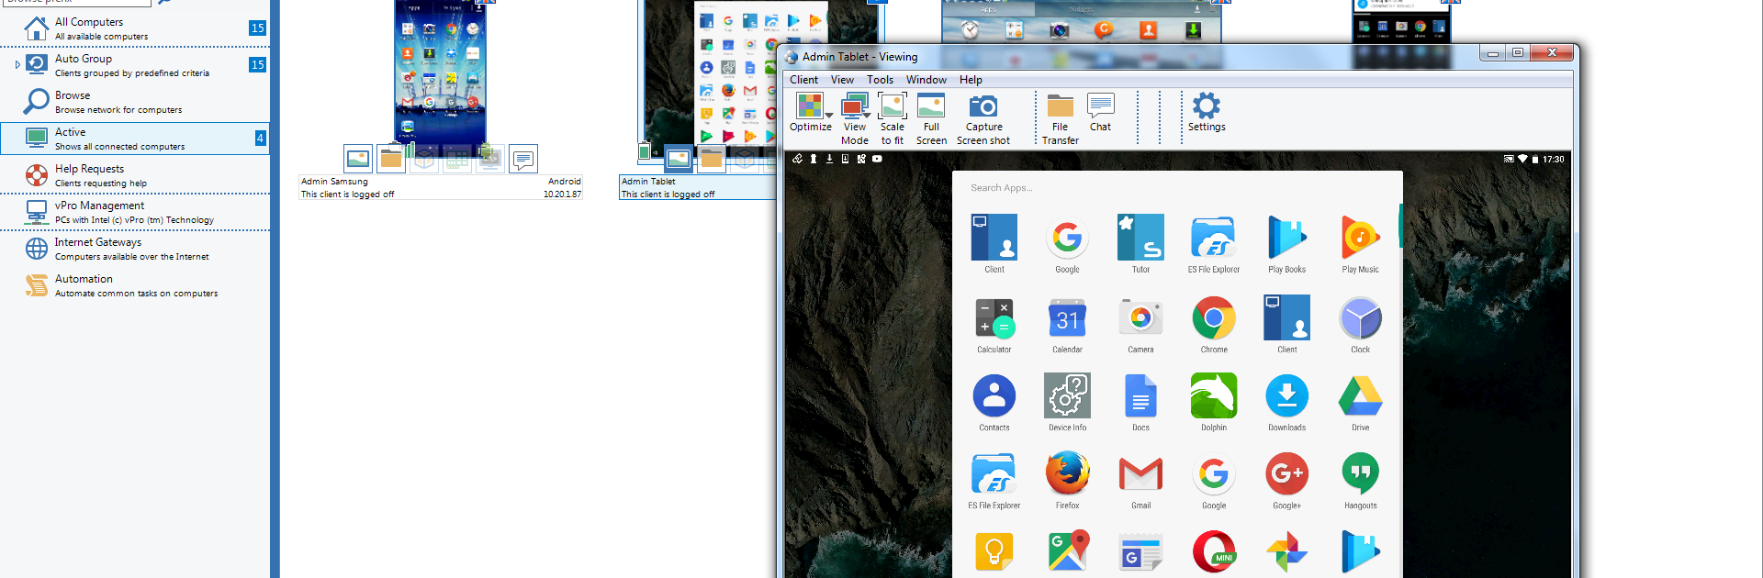The image size is (1763, 578).
Task: Open the Client menu
Action: (803, 80)
